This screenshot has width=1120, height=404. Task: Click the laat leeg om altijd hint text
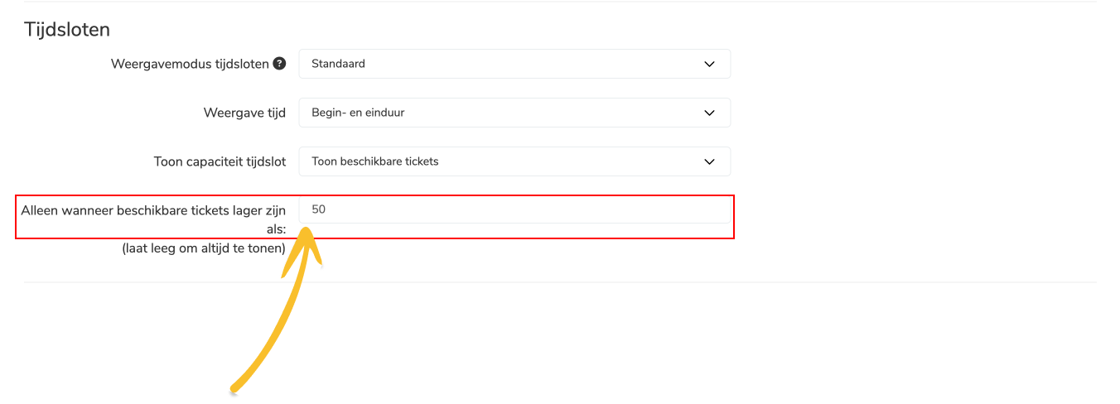(204, 248)
